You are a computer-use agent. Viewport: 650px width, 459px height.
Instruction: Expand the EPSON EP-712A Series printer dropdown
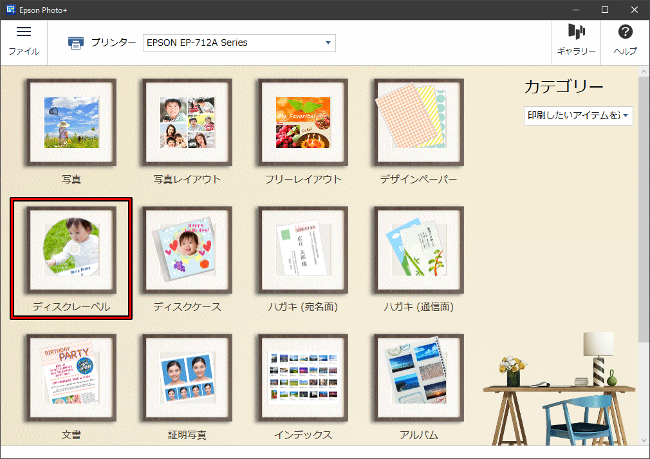tap(239, 42)
